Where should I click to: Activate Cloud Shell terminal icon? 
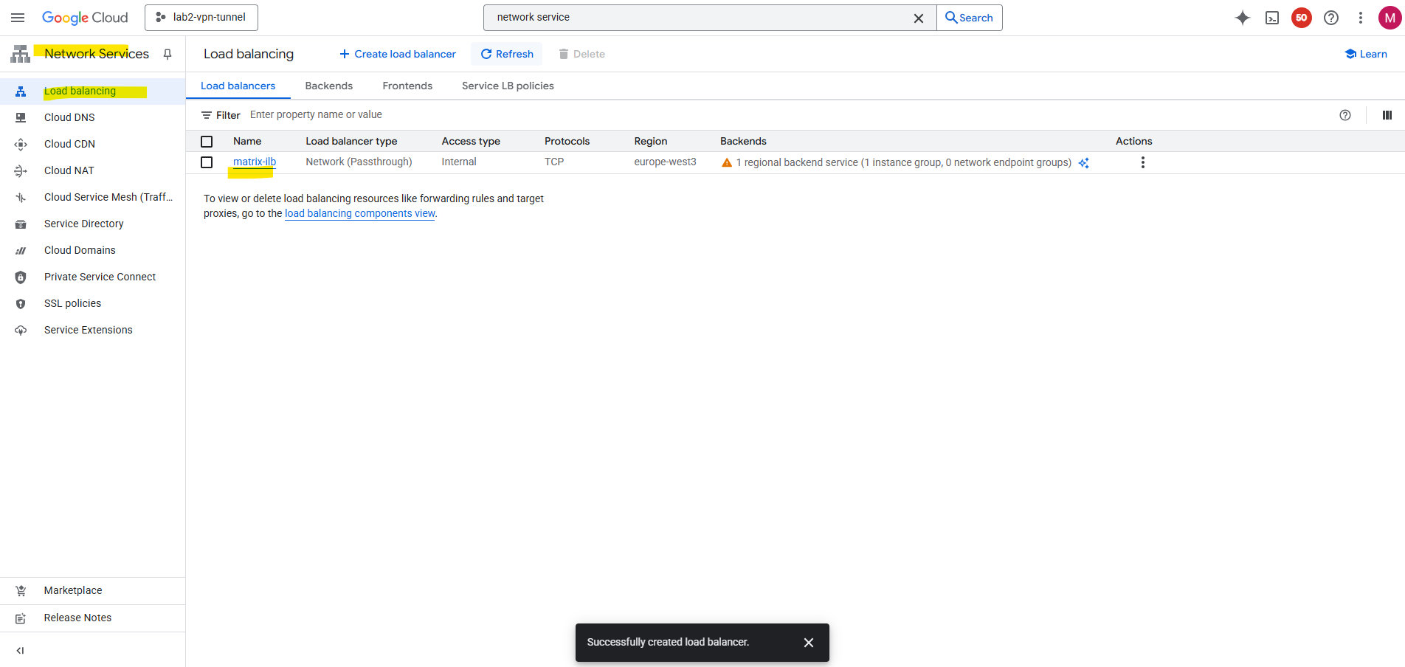1272,18
